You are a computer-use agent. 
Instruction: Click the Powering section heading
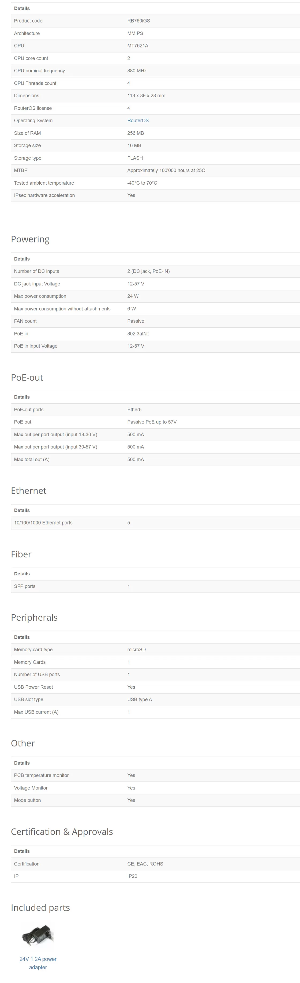coord(30,239)
